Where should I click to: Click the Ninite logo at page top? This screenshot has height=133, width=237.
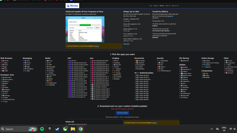click(72, 5)
